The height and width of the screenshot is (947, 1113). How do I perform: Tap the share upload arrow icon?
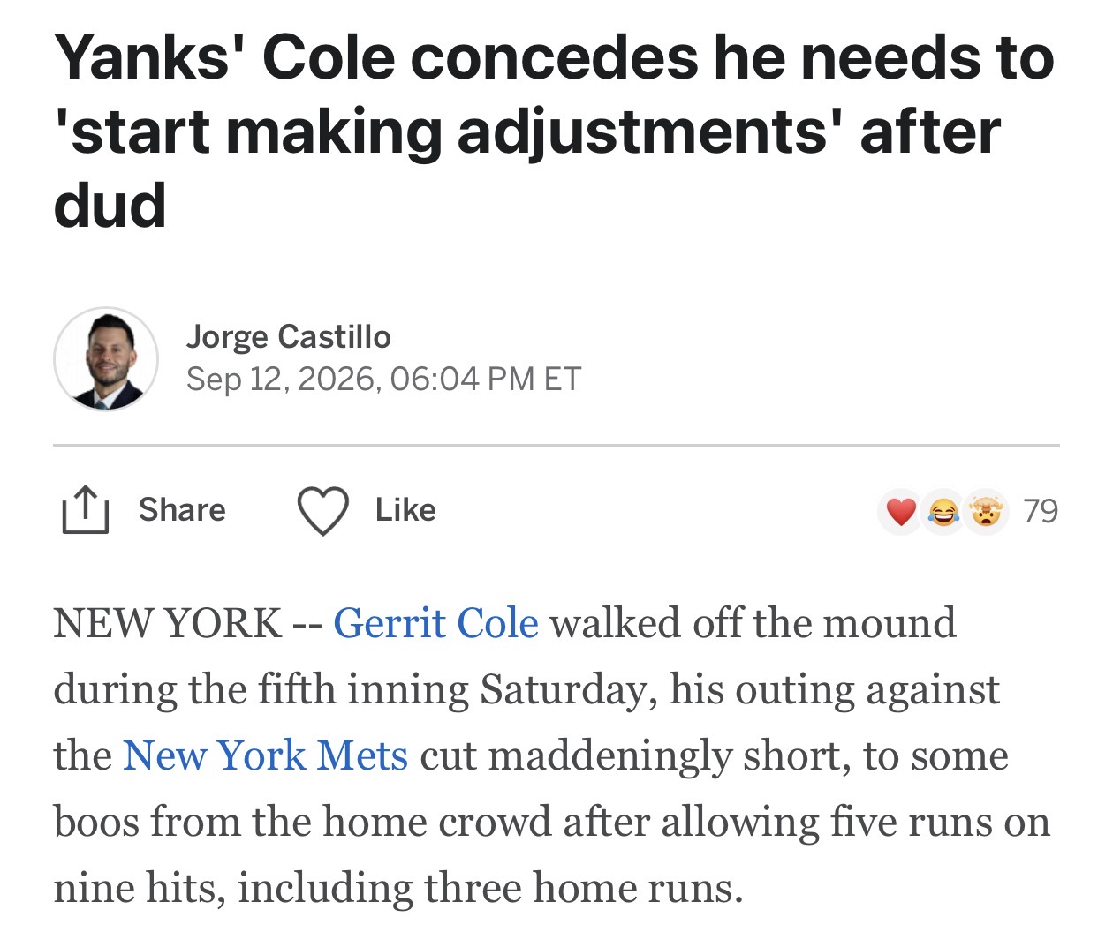[85, 510]
